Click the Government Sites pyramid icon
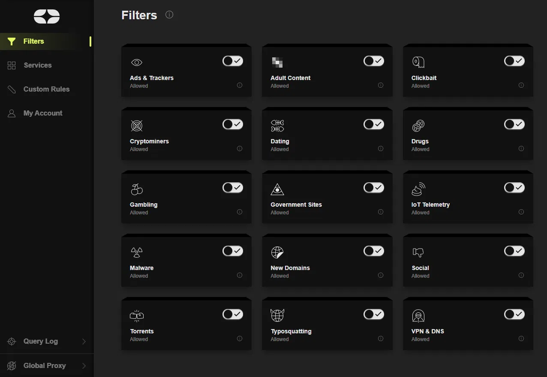The height and width of the screenshot is (377, 547). tap(277, 189)
